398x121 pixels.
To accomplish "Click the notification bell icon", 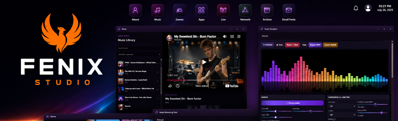I will tap(356, 8).
